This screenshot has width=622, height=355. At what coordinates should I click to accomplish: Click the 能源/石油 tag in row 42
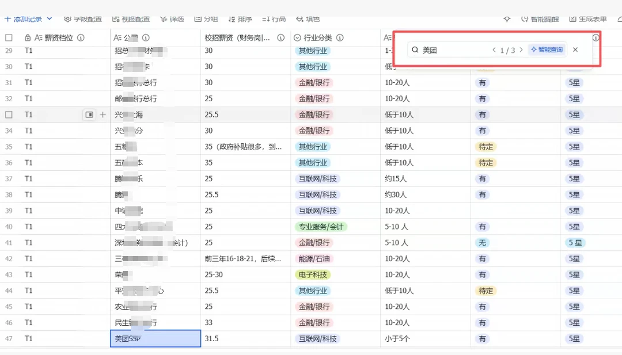click(x=314, y=259)
